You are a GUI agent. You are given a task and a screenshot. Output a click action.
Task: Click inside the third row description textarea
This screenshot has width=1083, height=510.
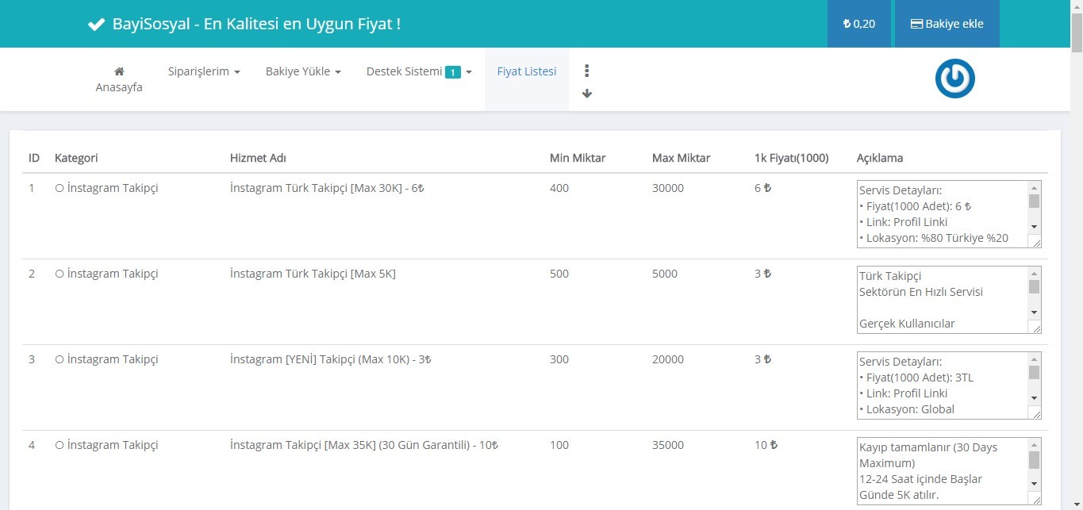tap(941, 385)
